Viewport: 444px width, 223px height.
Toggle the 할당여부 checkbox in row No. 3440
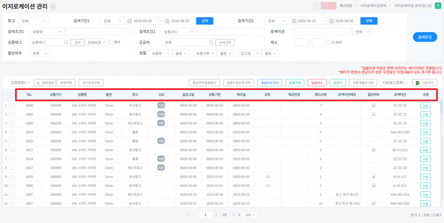click(374, 186)
